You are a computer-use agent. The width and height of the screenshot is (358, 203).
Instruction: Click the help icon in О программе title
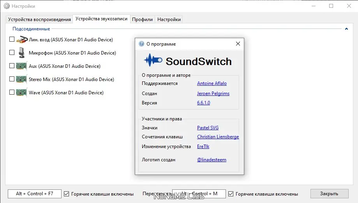pyautogui.click(x=141, y=44)
